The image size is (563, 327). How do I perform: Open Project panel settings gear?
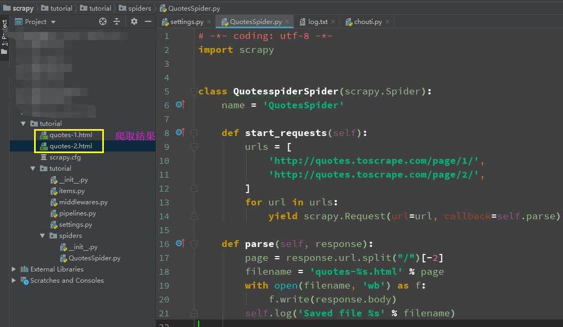click(x=134, y=21)
